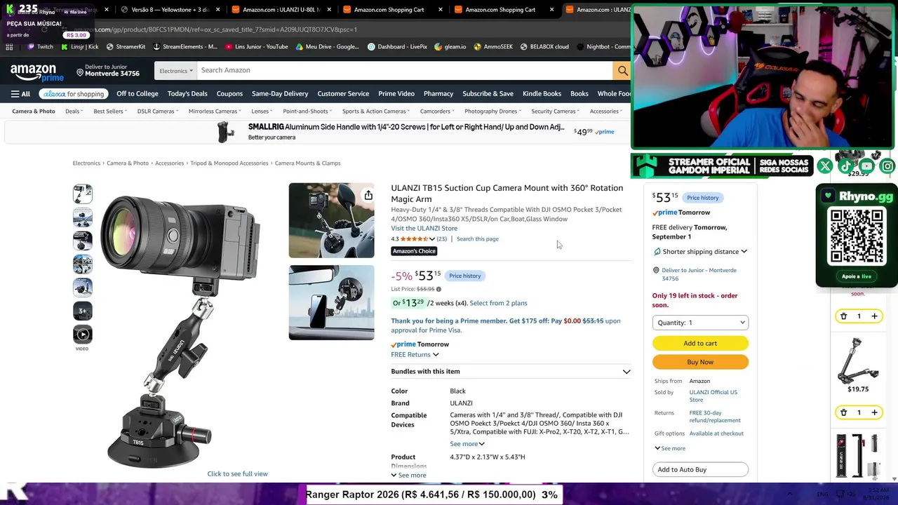This screenshot has width=898, height=505.
Task: Open the Meu Drive - Google bookmark
Action: (x=327, y=47)
